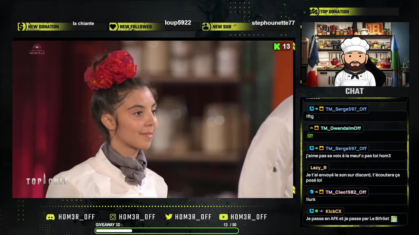Click latest follower name 'loup5922'
This screenshot has height=235, width=419.
point(178,23)
